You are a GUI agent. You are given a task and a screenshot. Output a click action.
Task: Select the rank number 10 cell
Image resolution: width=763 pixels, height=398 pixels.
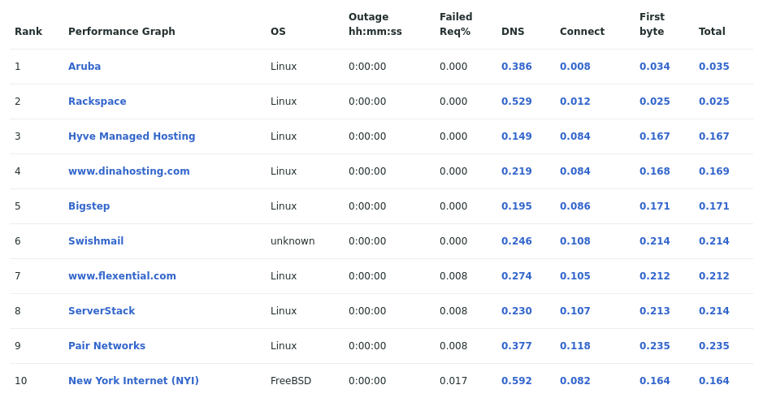(x=20, y=381)
